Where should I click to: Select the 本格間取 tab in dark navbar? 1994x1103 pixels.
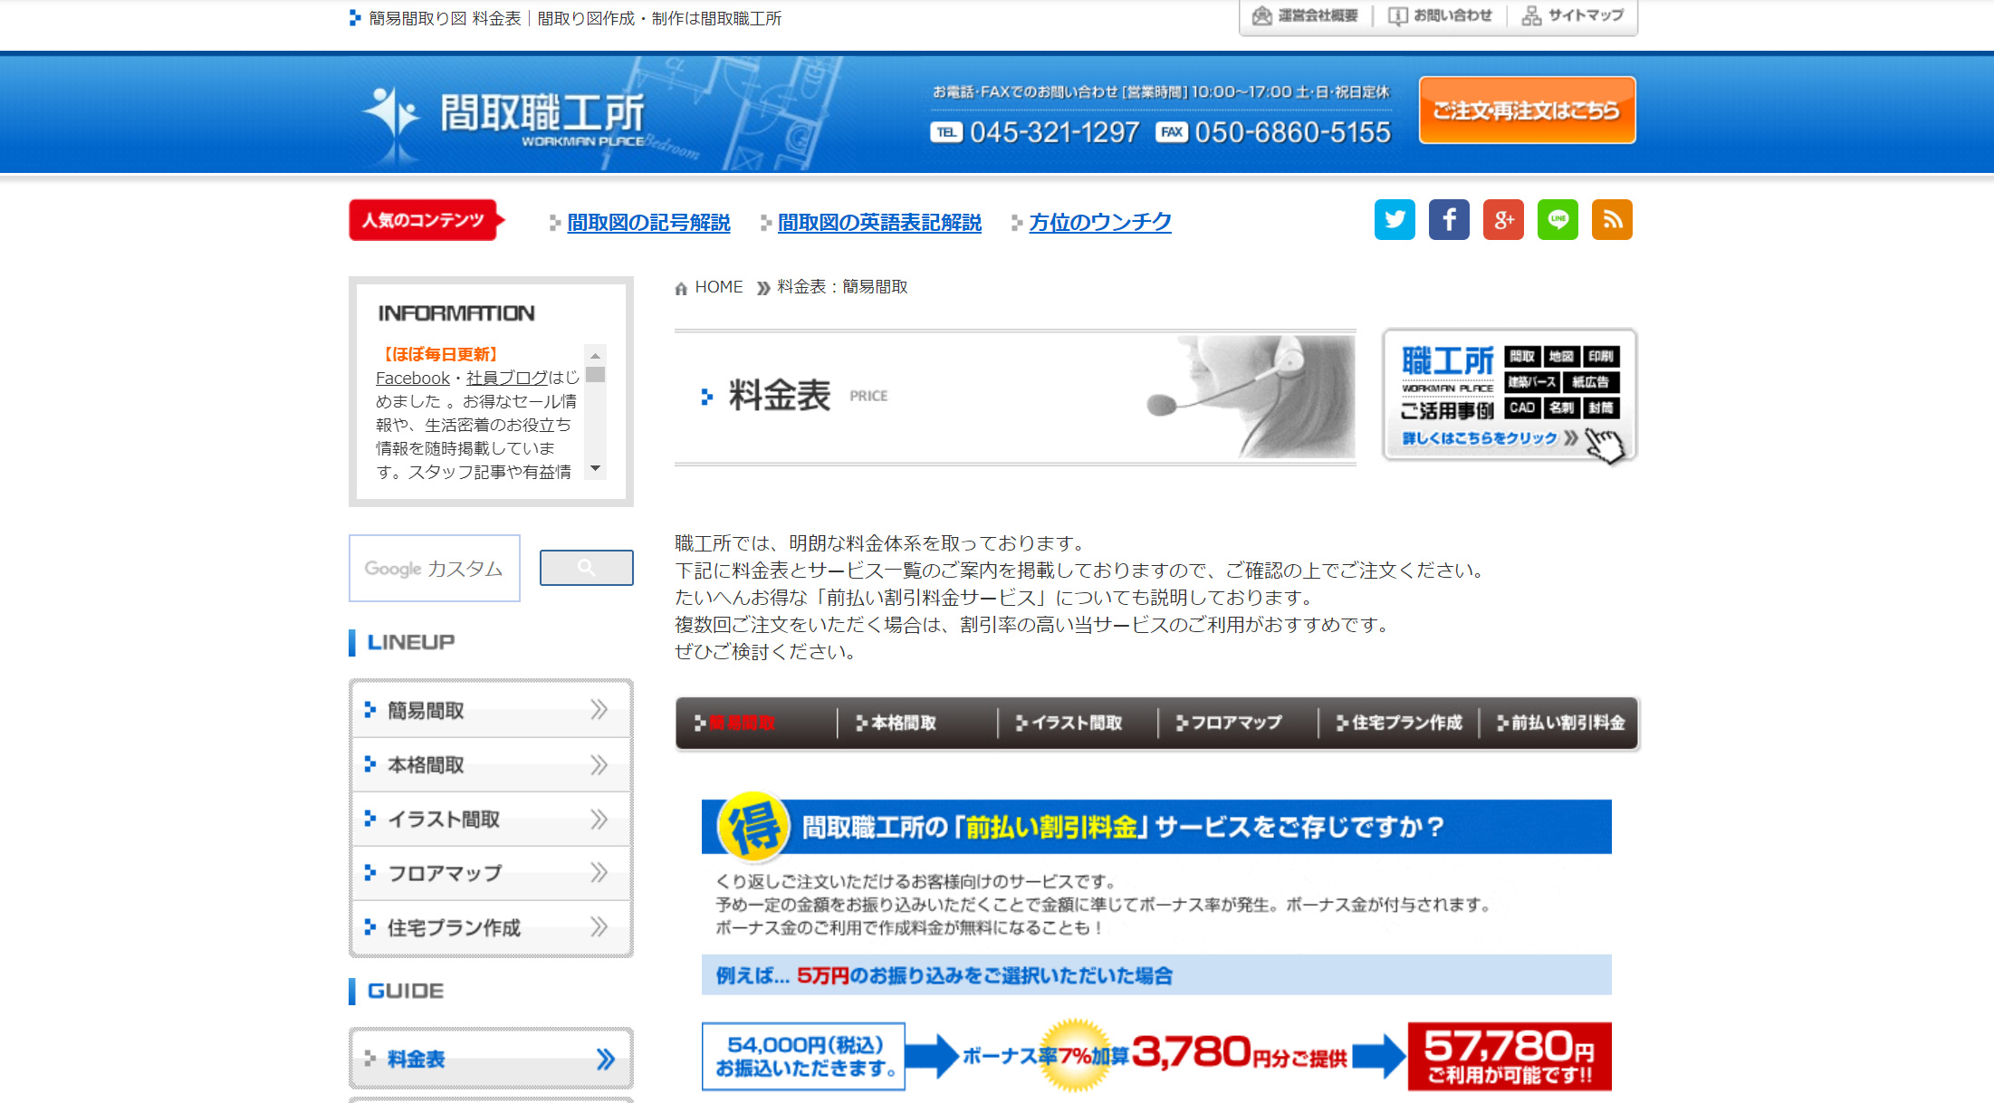(x=902, y=723)
